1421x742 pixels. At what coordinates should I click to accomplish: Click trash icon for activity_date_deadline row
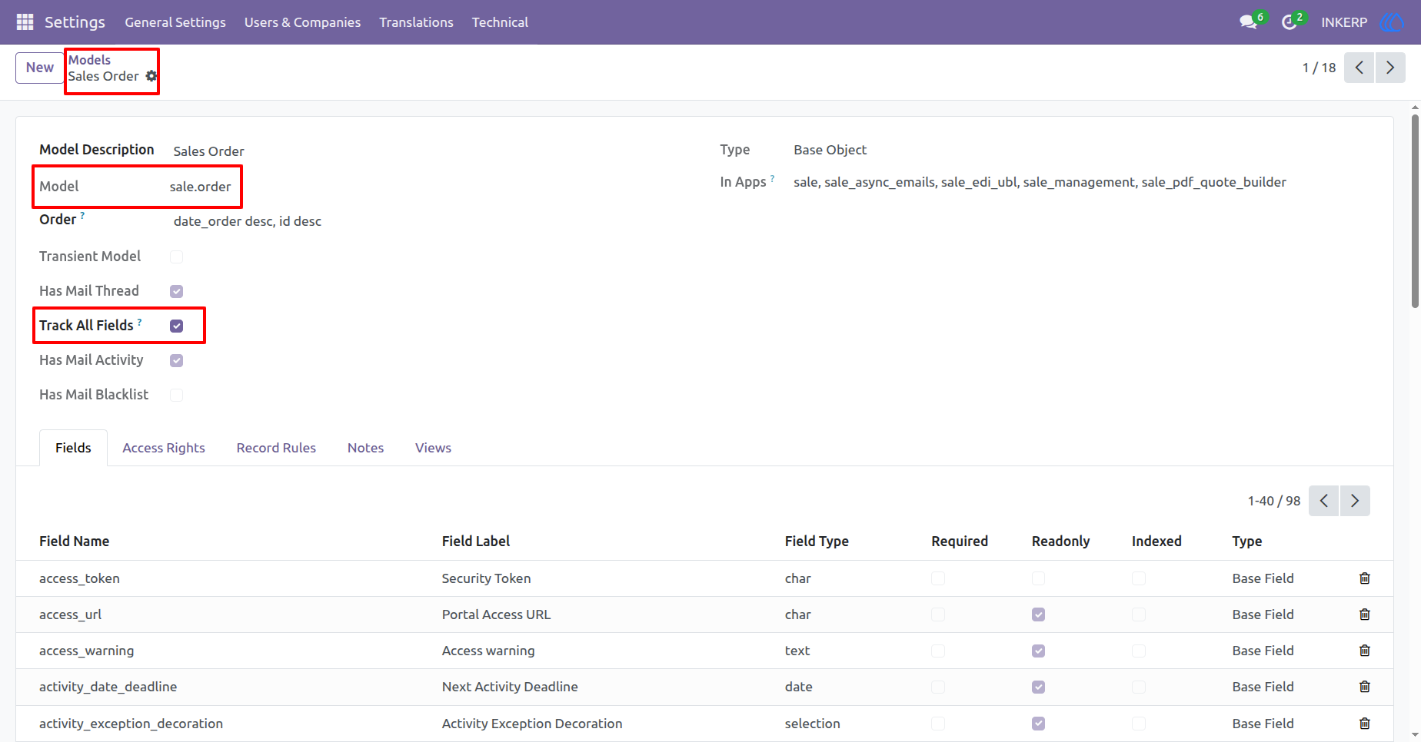pos(1365,687)
